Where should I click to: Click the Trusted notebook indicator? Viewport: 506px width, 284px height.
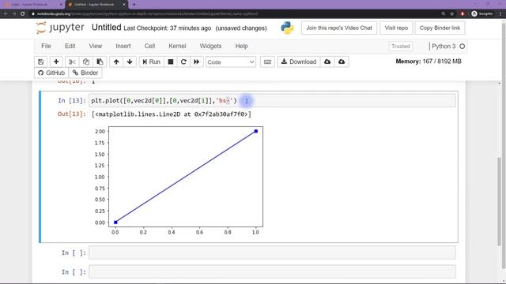pos(401,47)
